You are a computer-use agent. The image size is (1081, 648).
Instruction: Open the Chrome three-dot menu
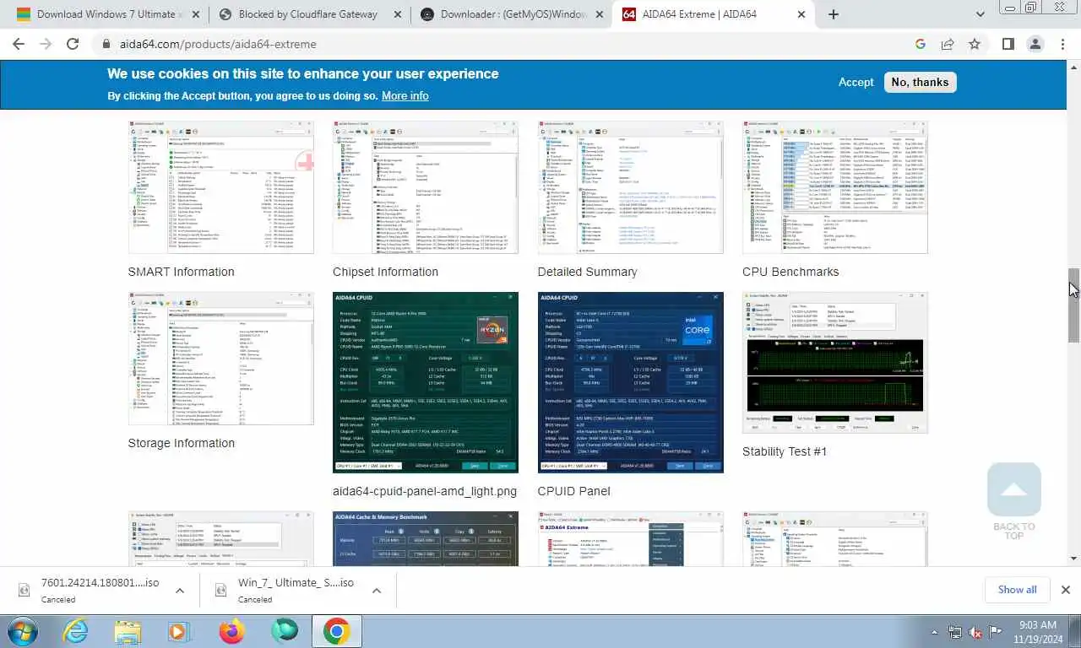pyautogui.click(x=1062, y=44)
